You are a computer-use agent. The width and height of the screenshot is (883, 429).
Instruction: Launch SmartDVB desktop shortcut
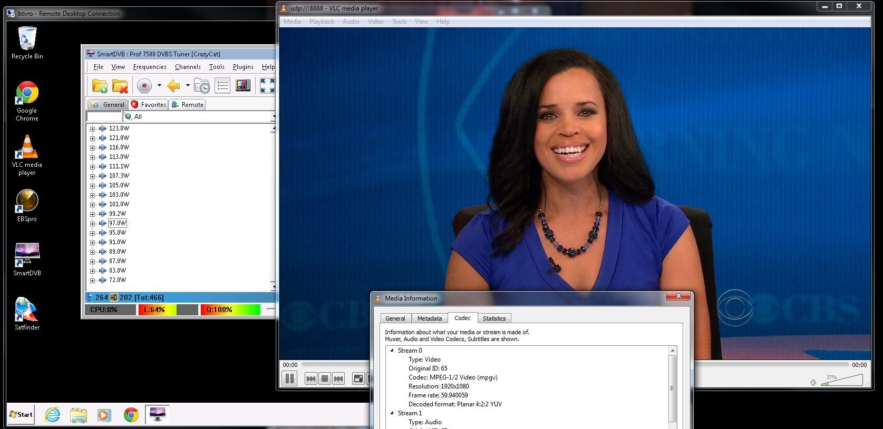tap(27, 260)
